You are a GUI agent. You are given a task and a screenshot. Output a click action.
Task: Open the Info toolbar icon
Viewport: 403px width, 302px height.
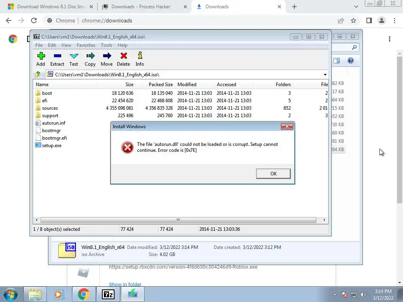point(140,59)
